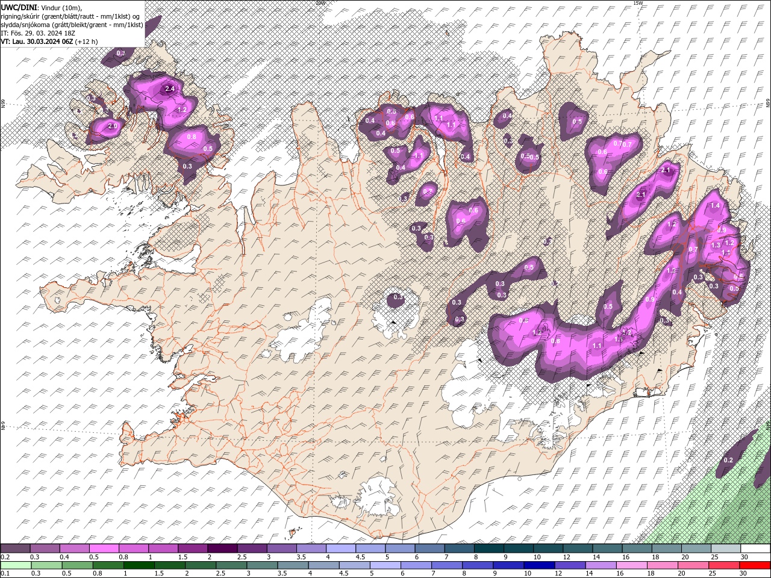The image size is (771, 578).
Task: Select the pink rain swatch between 18 and 20
Action: click(x=661, y=565)
